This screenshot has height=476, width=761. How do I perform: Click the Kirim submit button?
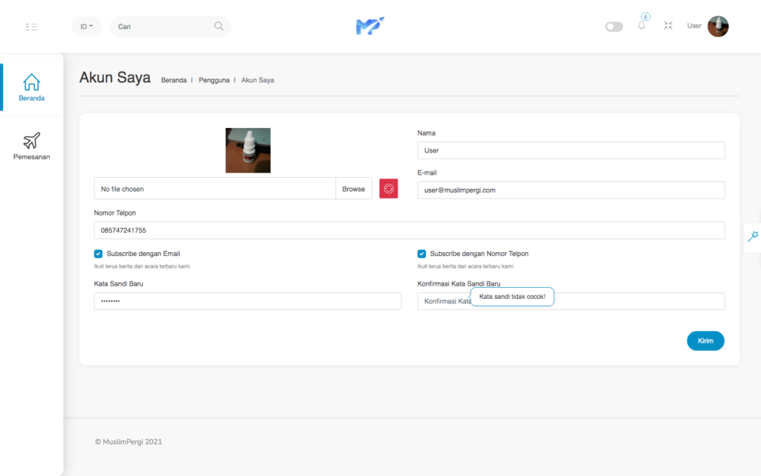point(705,341)
